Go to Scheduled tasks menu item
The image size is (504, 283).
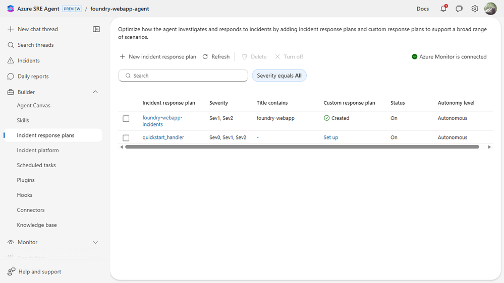tap(36, 165)
